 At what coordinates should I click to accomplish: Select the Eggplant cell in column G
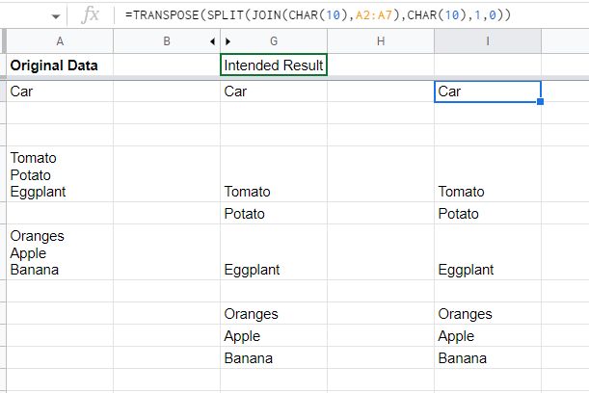click(x=274, y=270)
